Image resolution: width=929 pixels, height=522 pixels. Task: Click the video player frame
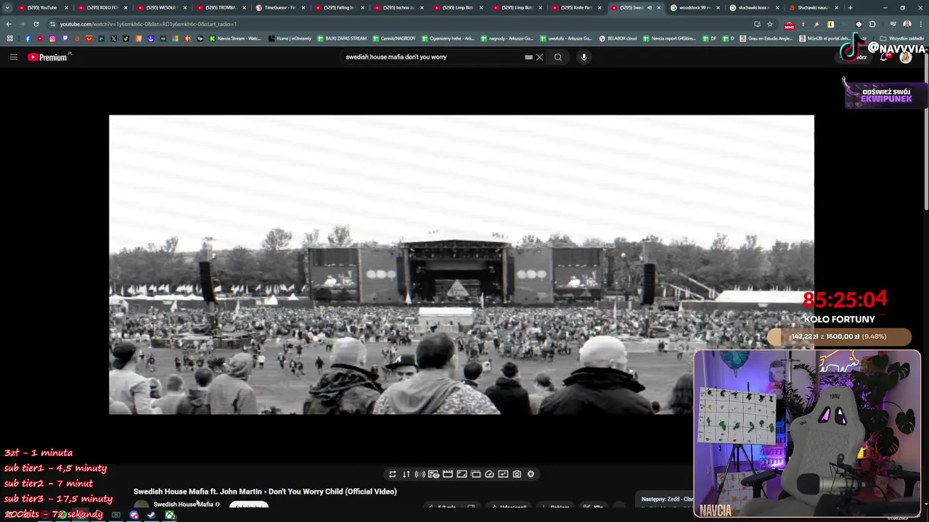(x=462, y=265)
